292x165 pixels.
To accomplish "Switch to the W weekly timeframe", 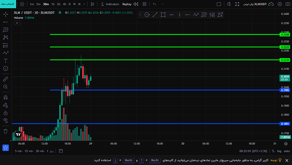I will (x=74, y=4).
